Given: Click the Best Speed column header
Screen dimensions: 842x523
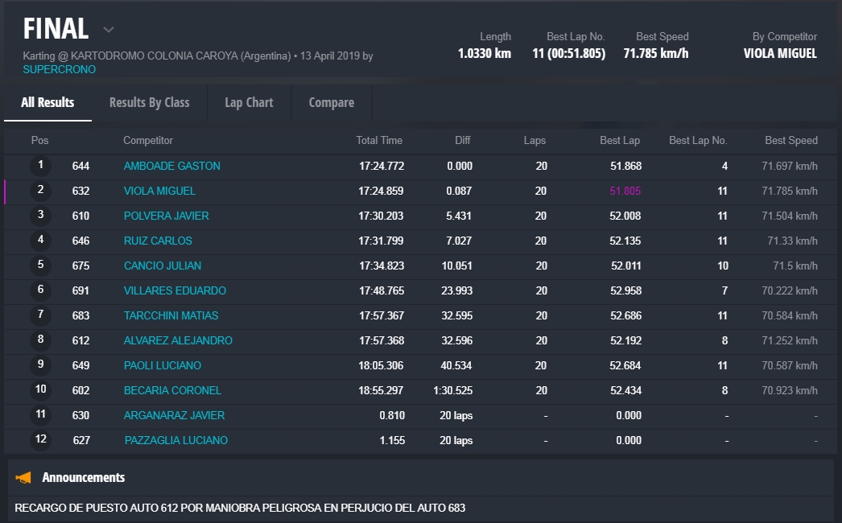Looking at the screenshot, I should 790,140.
